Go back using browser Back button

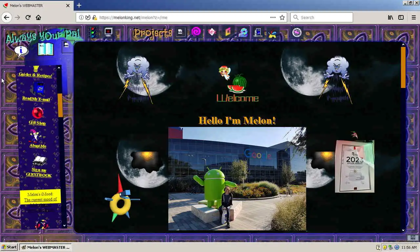[6, 17]
